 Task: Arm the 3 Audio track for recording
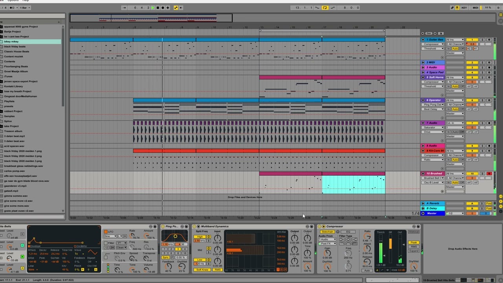tap(489, 68)
